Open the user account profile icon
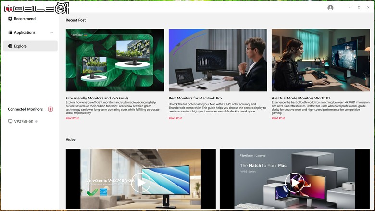The width and height of the screenshot is (375, 211). 330,8
